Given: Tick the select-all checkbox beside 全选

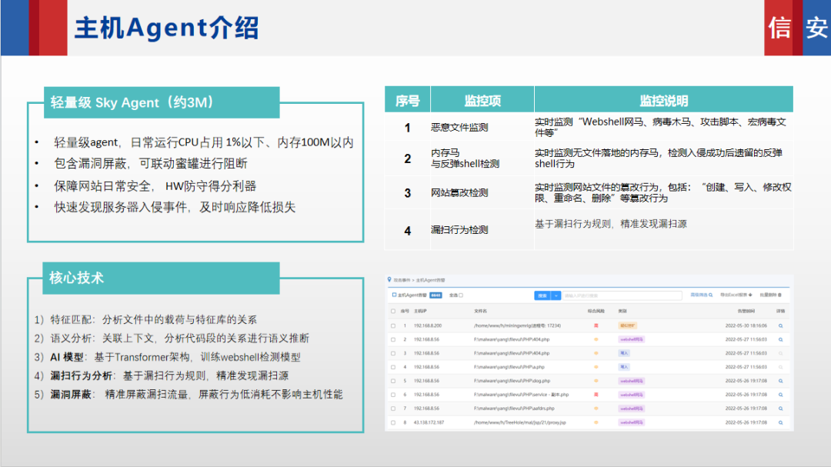Looking at the screenshot, I should (461, 295).
